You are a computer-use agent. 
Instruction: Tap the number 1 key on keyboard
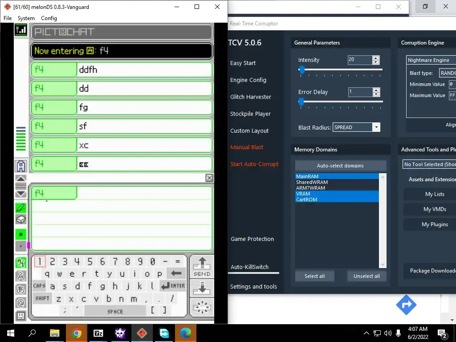[x=40, y=261]
